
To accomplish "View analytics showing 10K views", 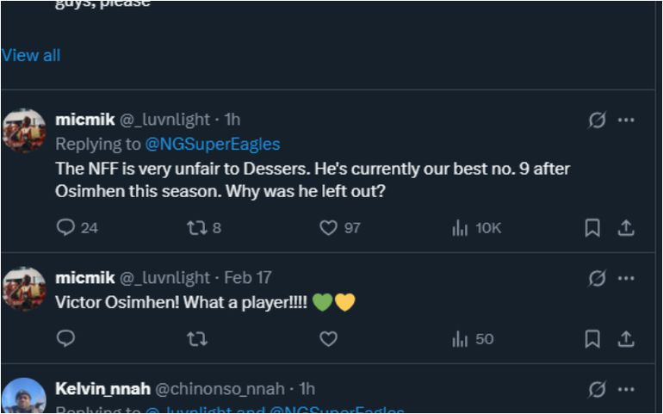I will coord(461,228).
